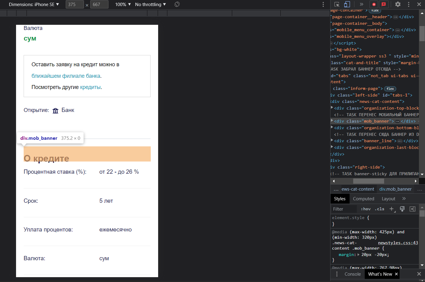Viewport: 425px width, 282px height.
Task: Expand the organization-last-block div node
Action: point(332,147)
